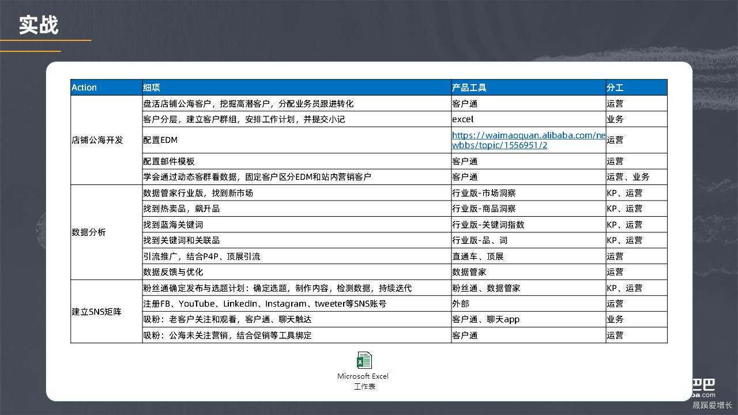
Task: Select the Action column header
Action: [x=107, y=88]
